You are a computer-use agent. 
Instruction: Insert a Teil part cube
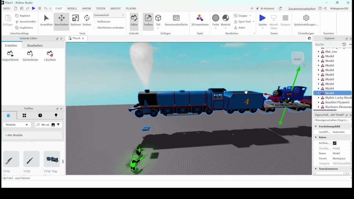point(158,18)
